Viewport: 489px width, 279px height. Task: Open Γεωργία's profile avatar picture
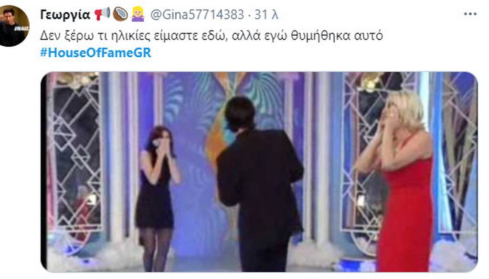pyautogui.click(x=14, y=26)
